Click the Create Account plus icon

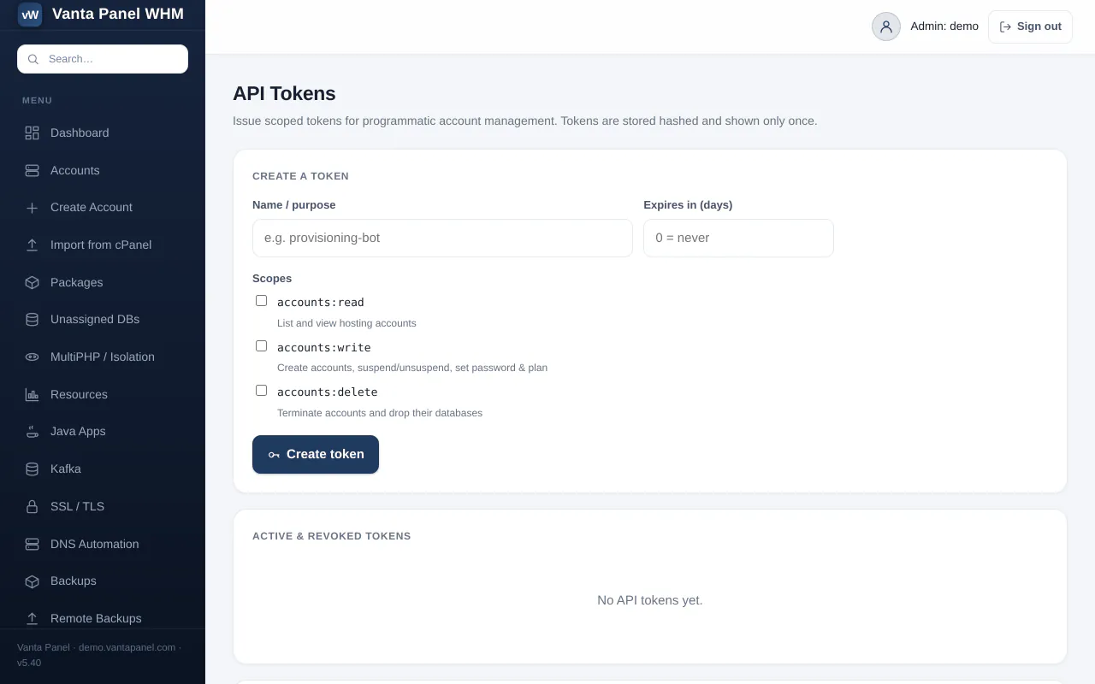[x=32, y=208]
